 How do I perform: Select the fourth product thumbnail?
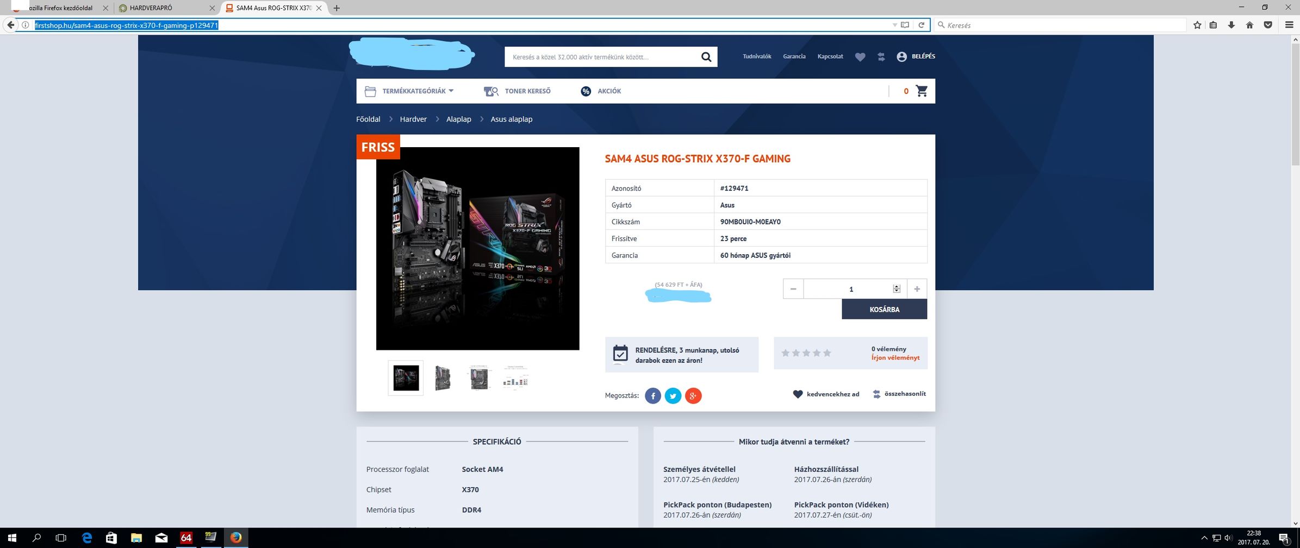click(x=515, y=378)
